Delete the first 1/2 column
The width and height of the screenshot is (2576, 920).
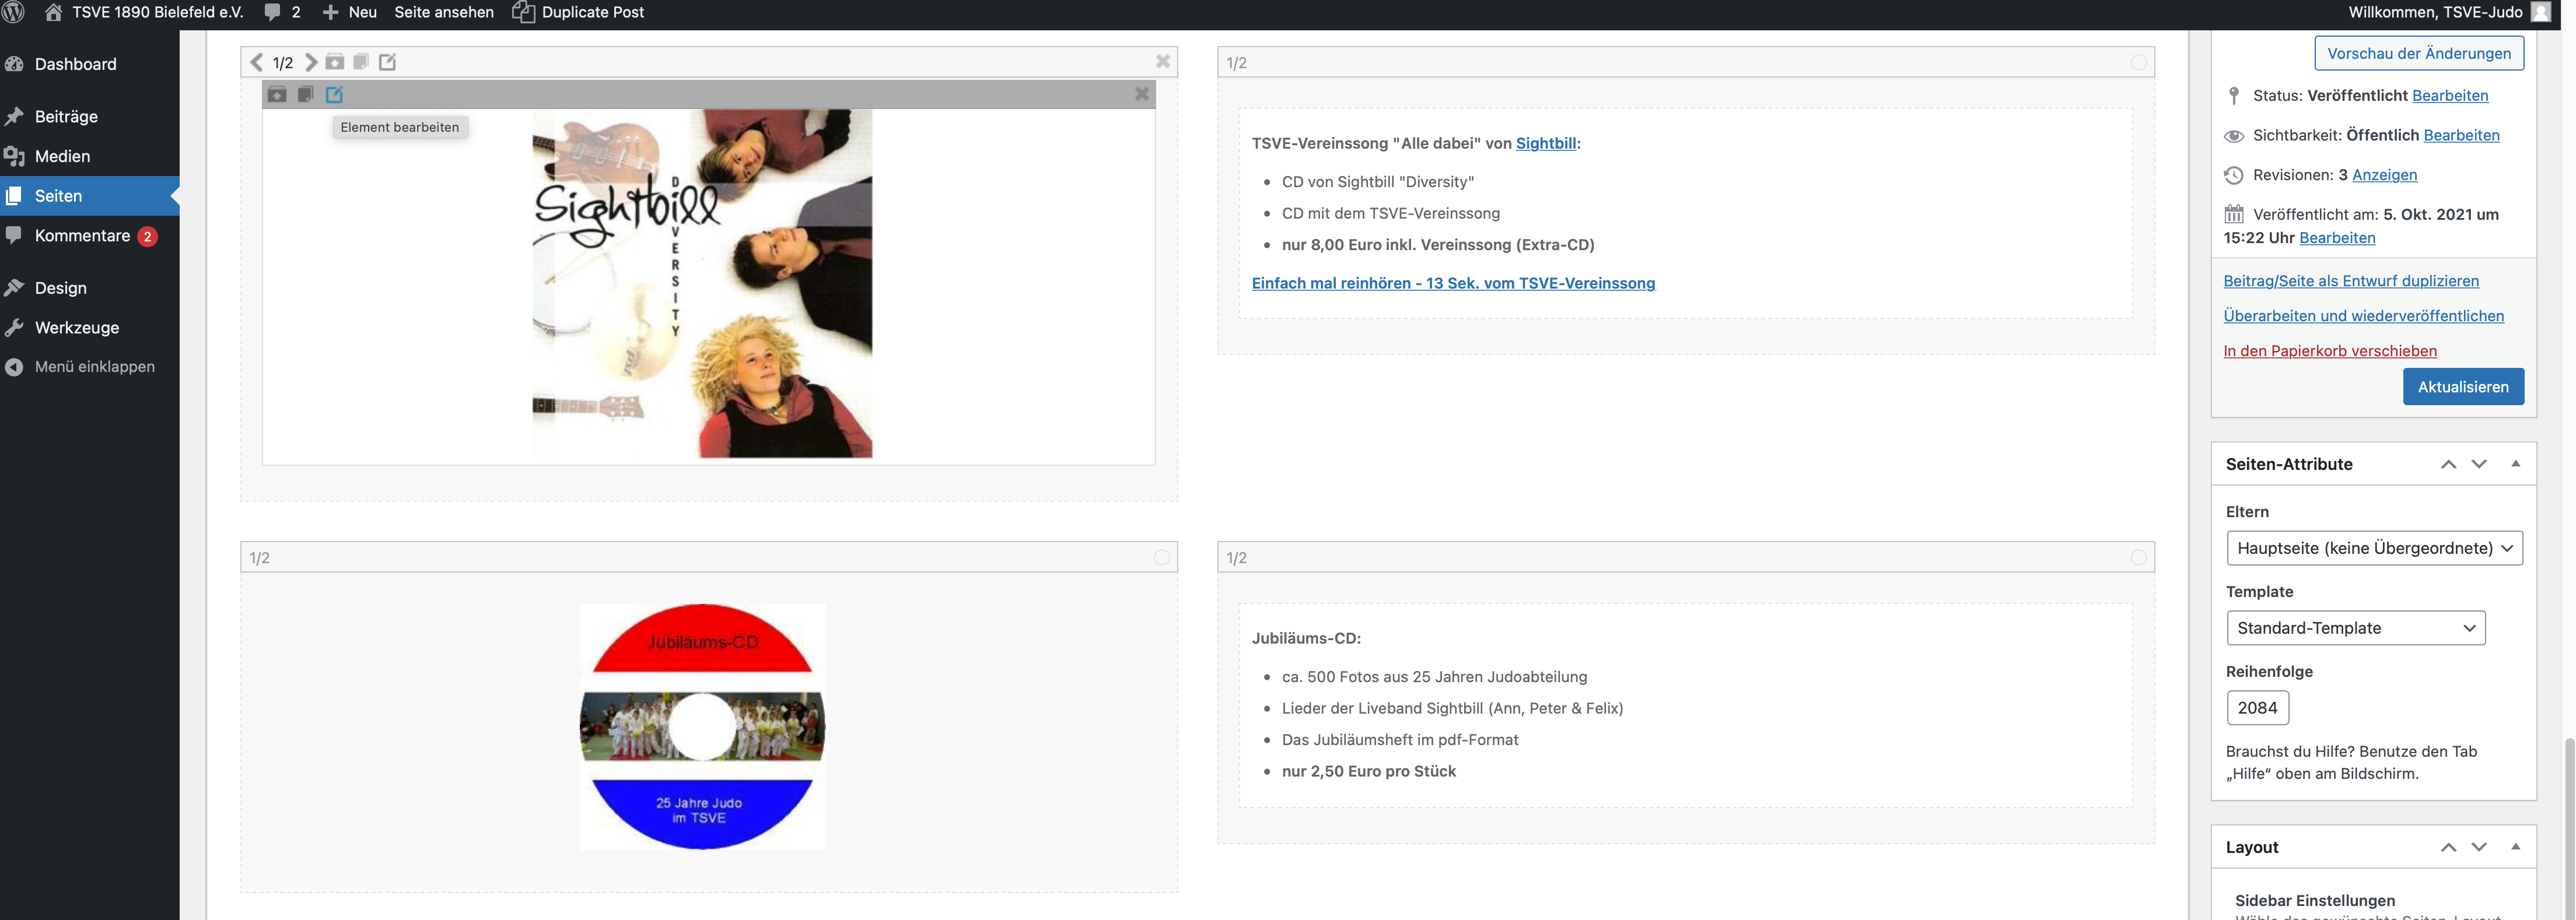[x=1163, y=61]
